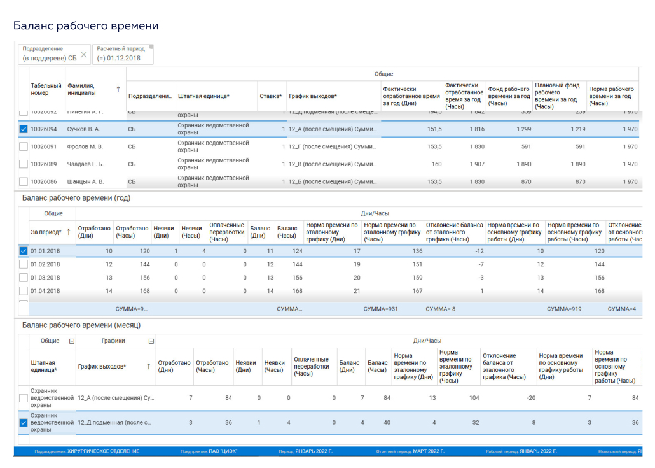Click Штатная единица* header in monthly table

point(52,366)
